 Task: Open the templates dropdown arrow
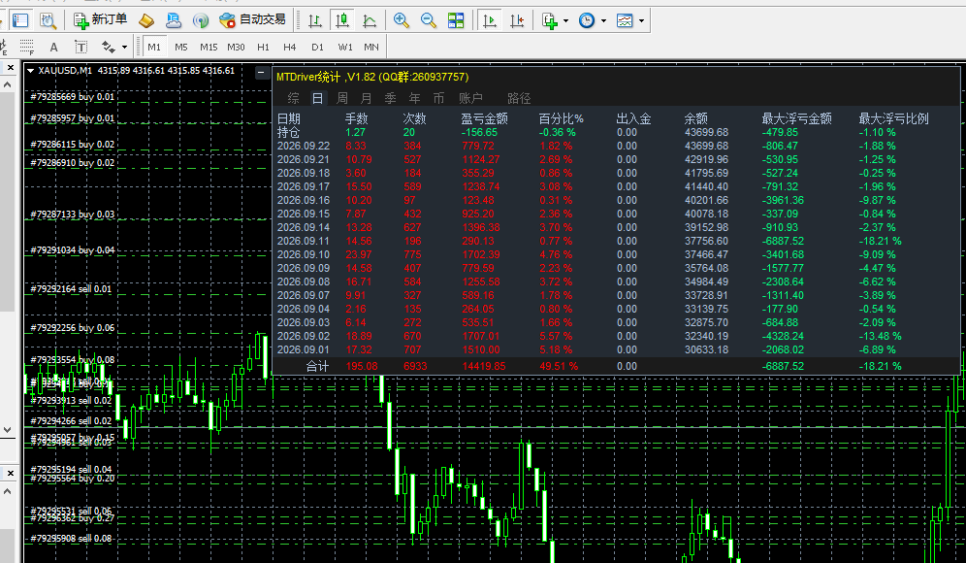(x=641, y=20)
